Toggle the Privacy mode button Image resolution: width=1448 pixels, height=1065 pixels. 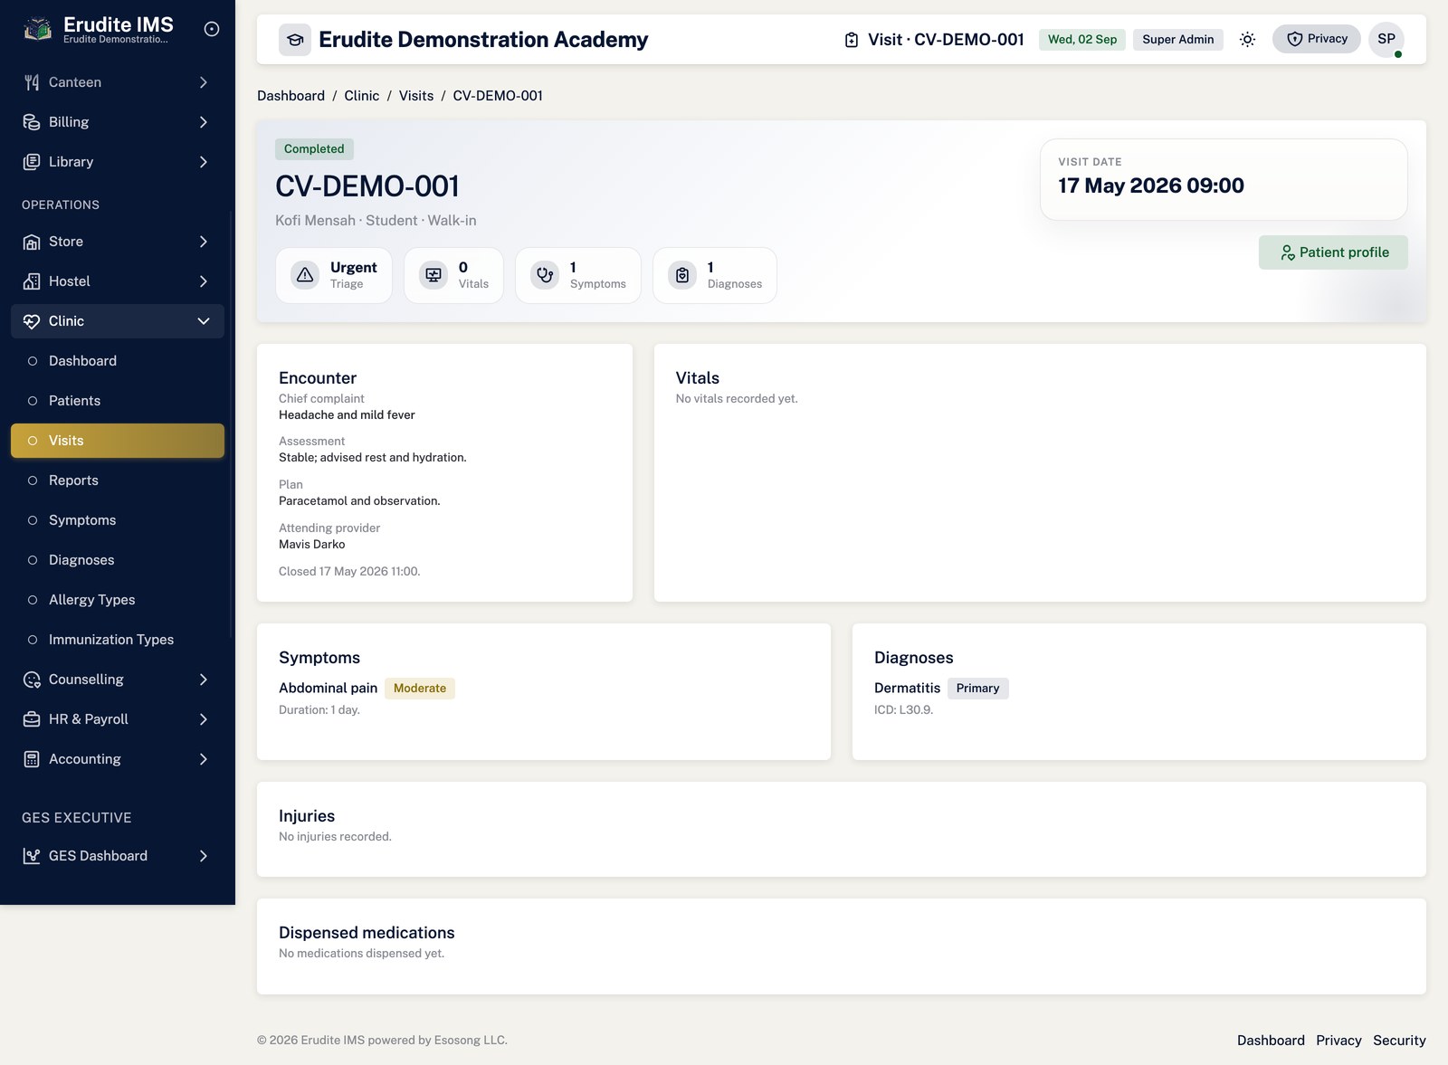point(1317,39)
